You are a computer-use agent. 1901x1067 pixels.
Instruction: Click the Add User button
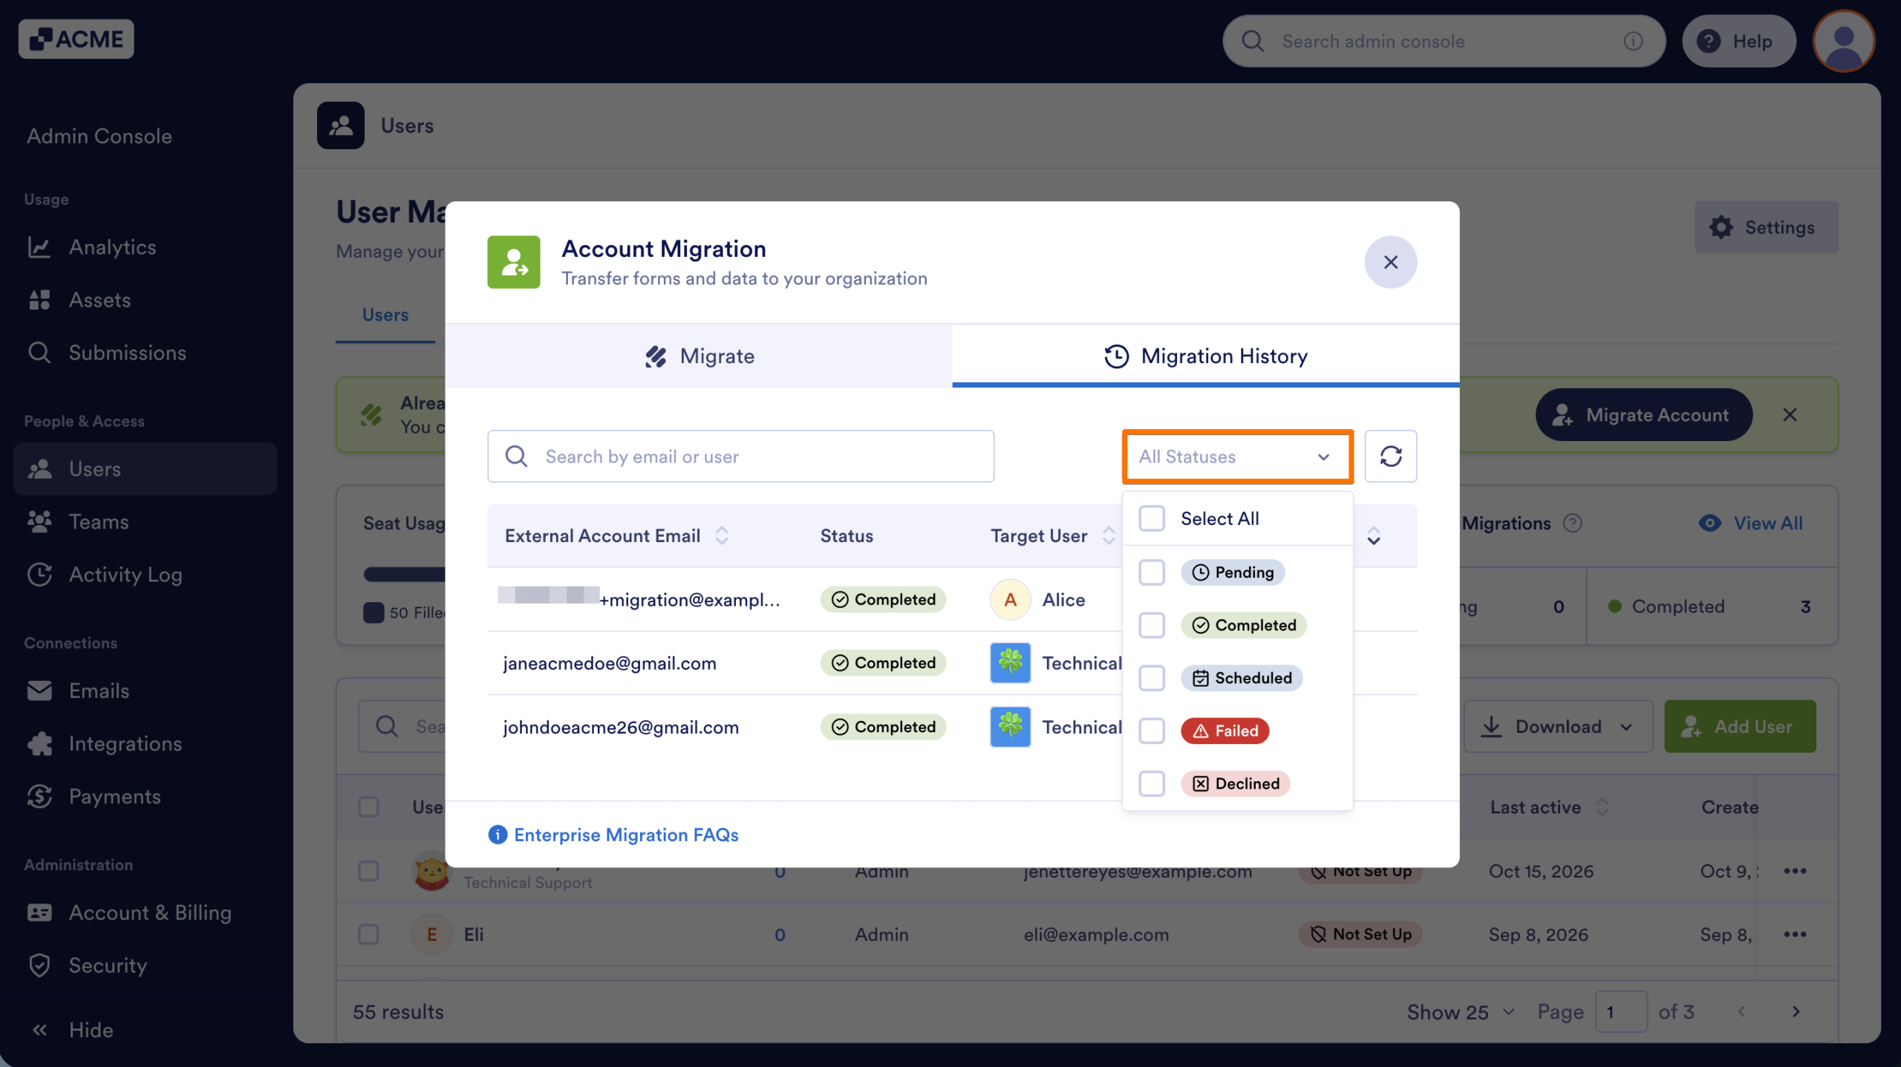pyautogui.click(x=1740, y=726)
